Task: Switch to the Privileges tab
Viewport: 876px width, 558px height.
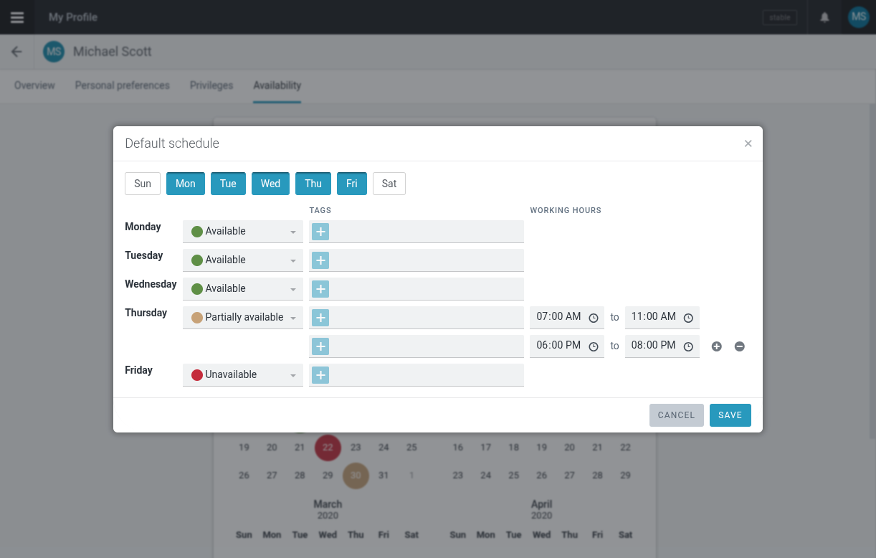Action: [211, 85]
